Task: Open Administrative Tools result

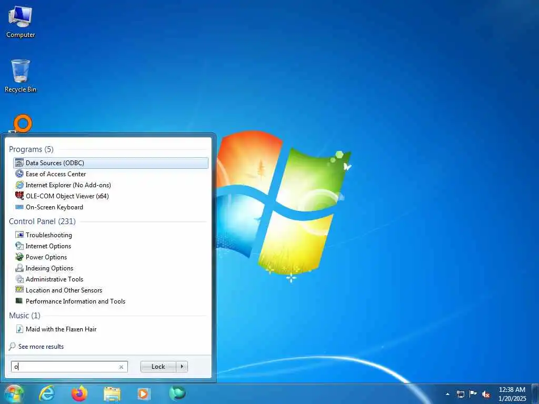Action: tap(111, 279)
